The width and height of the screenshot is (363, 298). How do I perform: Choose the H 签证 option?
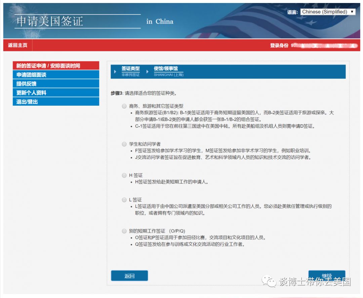coord(124,175)
